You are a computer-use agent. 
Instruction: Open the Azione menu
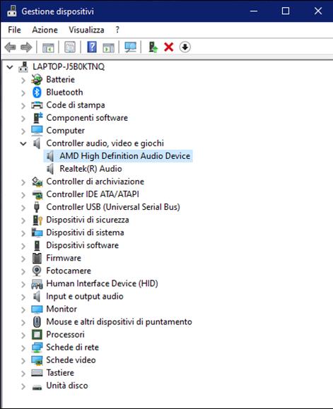click(x=45, y=30)
